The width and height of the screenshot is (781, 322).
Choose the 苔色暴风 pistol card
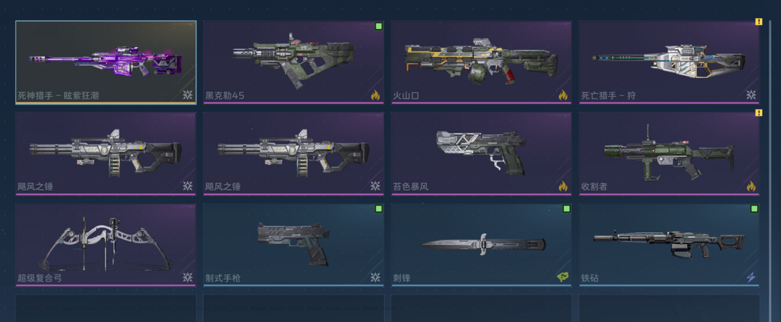click(x=481, y=154)
